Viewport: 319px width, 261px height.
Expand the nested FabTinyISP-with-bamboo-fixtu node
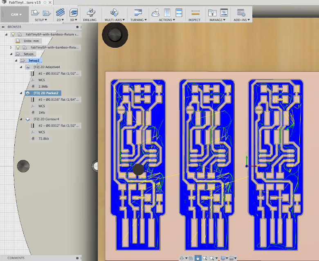pyautogui.click(x=11, y=47)
